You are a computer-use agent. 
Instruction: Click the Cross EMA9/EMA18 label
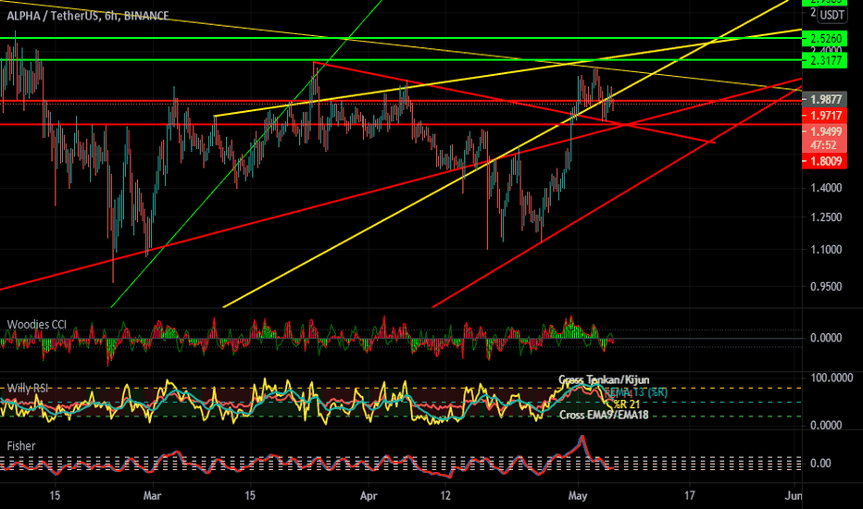click(x=604, y=415)
